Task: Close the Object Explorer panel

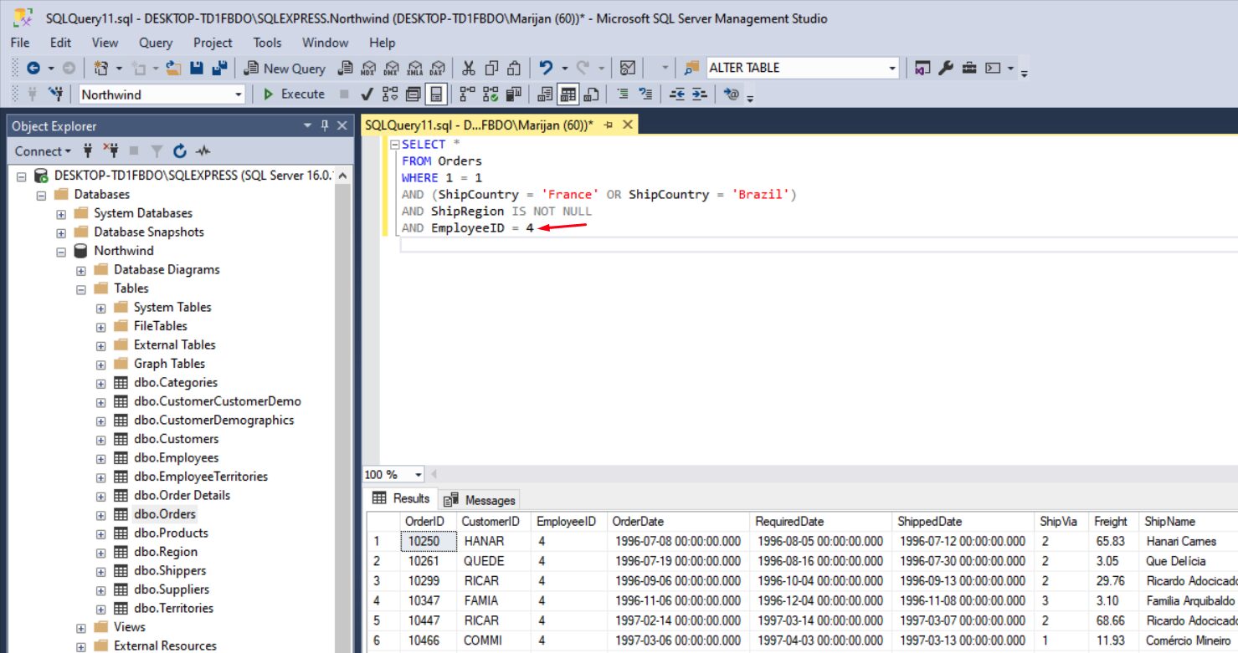Action: click(342, 125)
